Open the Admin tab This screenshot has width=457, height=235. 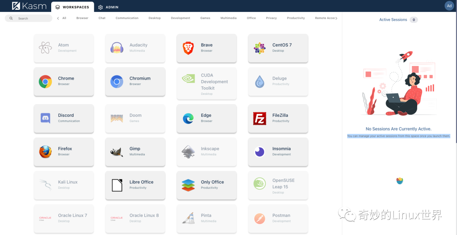[x=108, y=7]
